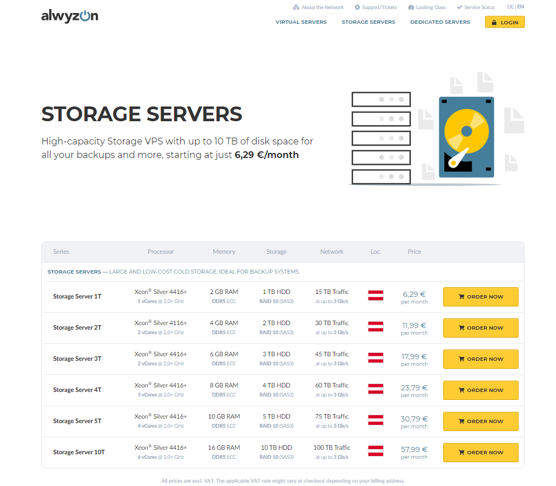
Task: Click the 100 TB Traffic cell
Action: click(332, 447)
